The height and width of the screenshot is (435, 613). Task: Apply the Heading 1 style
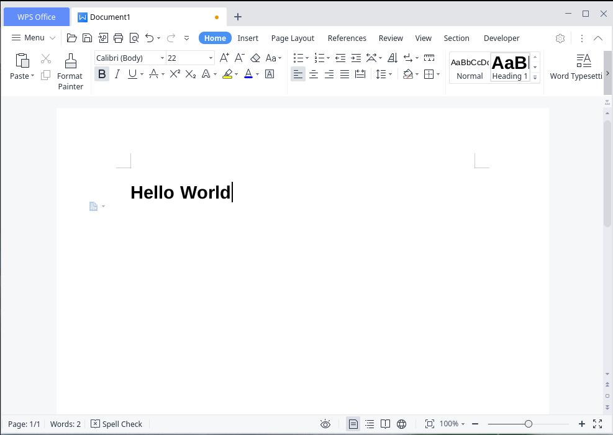[510, 67]
